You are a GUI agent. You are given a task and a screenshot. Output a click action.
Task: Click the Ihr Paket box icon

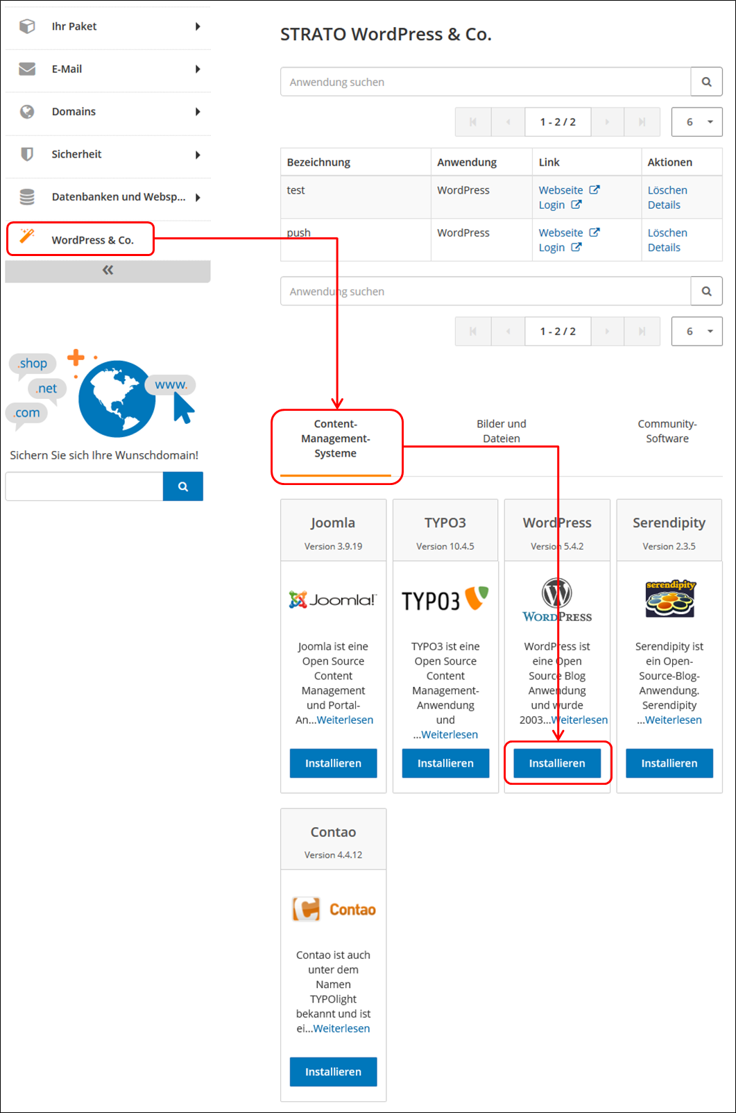[x=27, y=26]
